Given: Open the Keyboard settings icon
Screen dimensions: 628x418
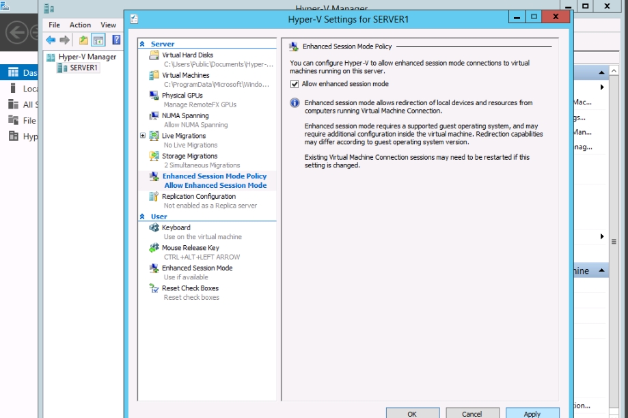Looking at the screenshot, I should point(154,227).
